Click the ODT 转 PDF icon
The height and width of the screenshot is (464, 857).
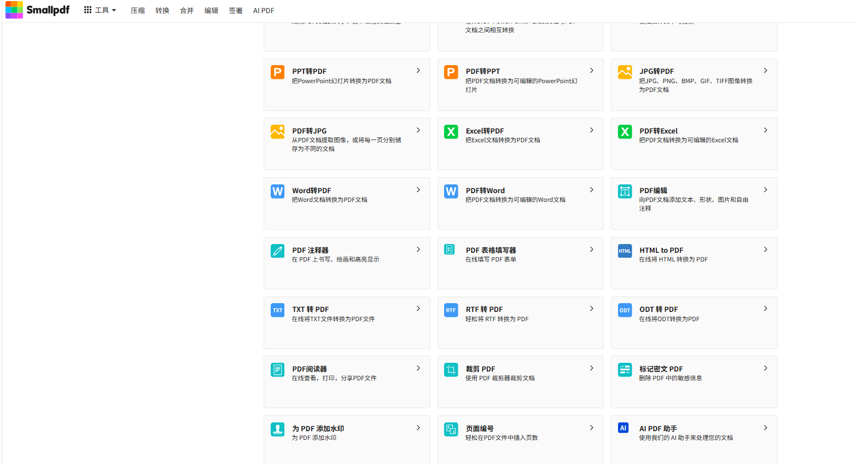625,310
